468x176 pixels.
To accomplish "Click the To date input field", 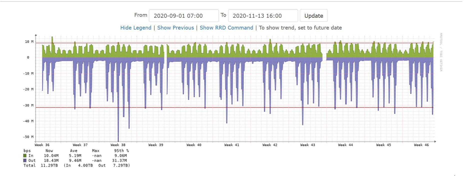I will coord(263,16).
